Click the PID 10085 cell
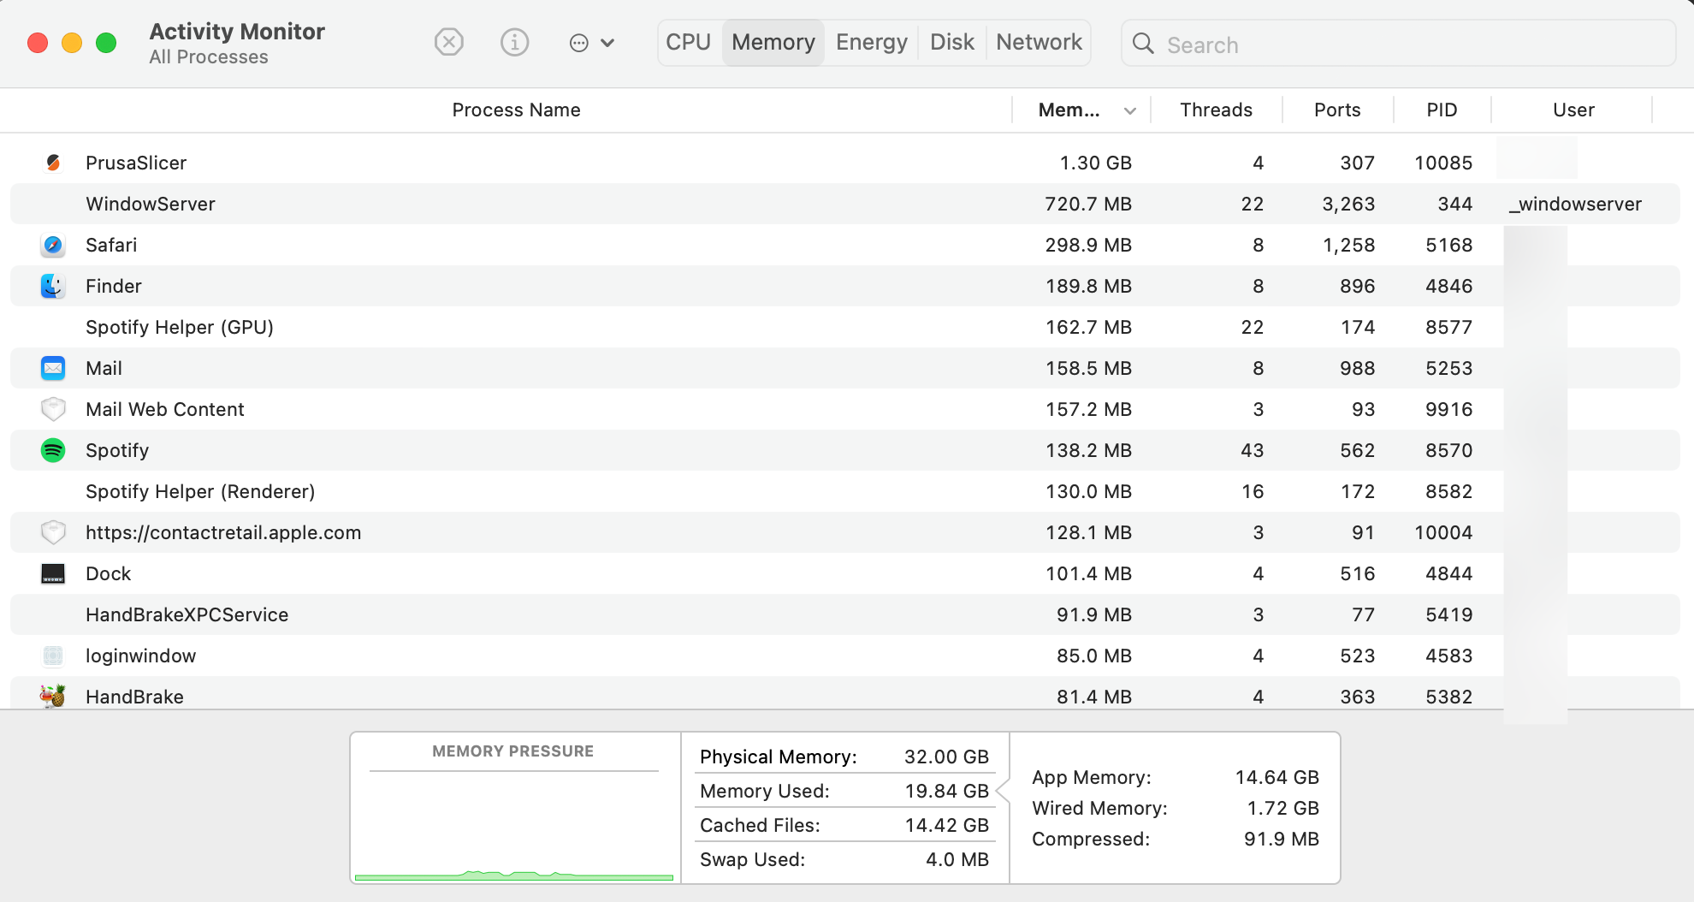1694x902 pixels. (1443, 163)
